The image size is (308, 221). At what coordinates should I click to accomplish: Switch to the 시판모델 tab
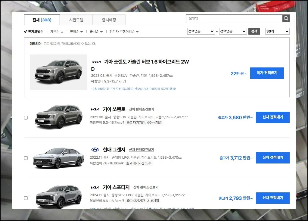(x=76, y=20)
